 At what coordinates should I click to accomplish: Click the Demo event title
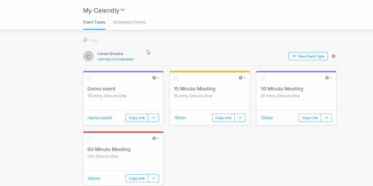(x=101, y=89)
